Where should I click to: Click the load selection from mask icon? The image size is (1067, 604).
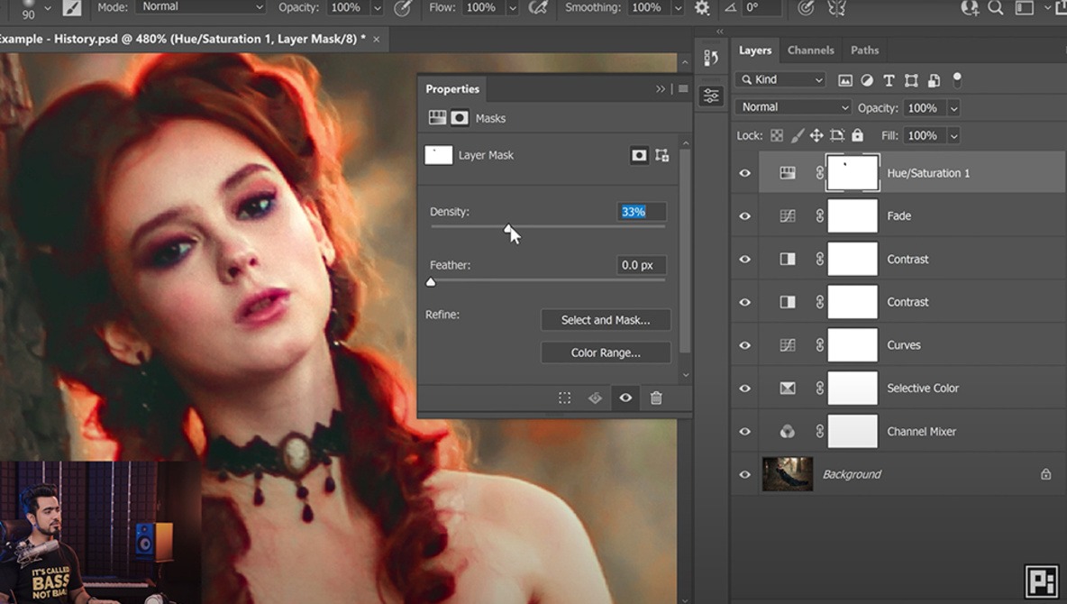click(x=564, y=398)
